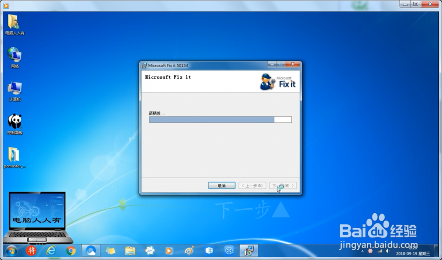Open the orange media player taskbar icon
Screen dimensions: 442x260
click(x=169, y=250)
